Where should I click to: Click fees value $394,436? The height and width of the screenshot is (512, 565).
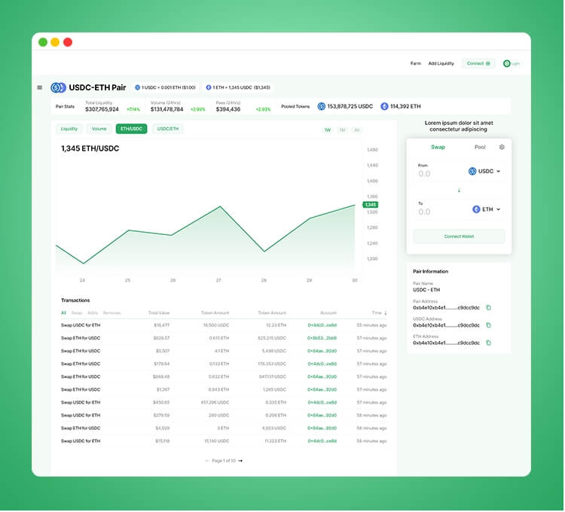pyautogui.click(x=228, y=109)
